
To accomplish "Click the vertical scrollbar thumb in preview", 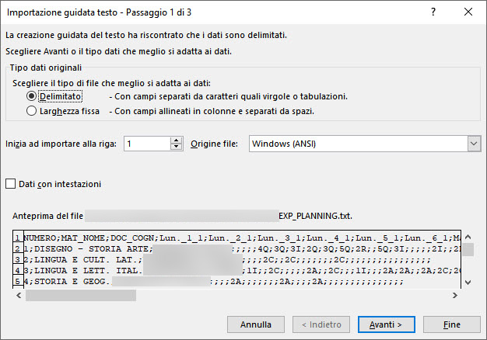I will point(468,249).
